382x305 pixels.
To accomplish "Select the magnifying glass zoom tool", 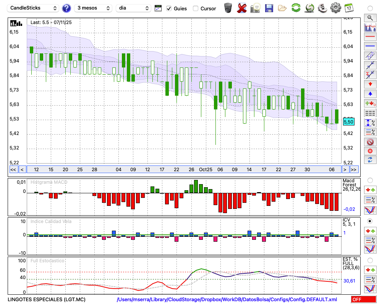I will (x=370, y=18).
